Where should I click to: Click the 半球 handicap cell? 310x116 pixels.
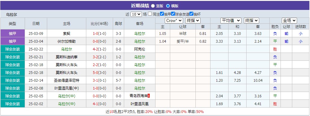183,34
